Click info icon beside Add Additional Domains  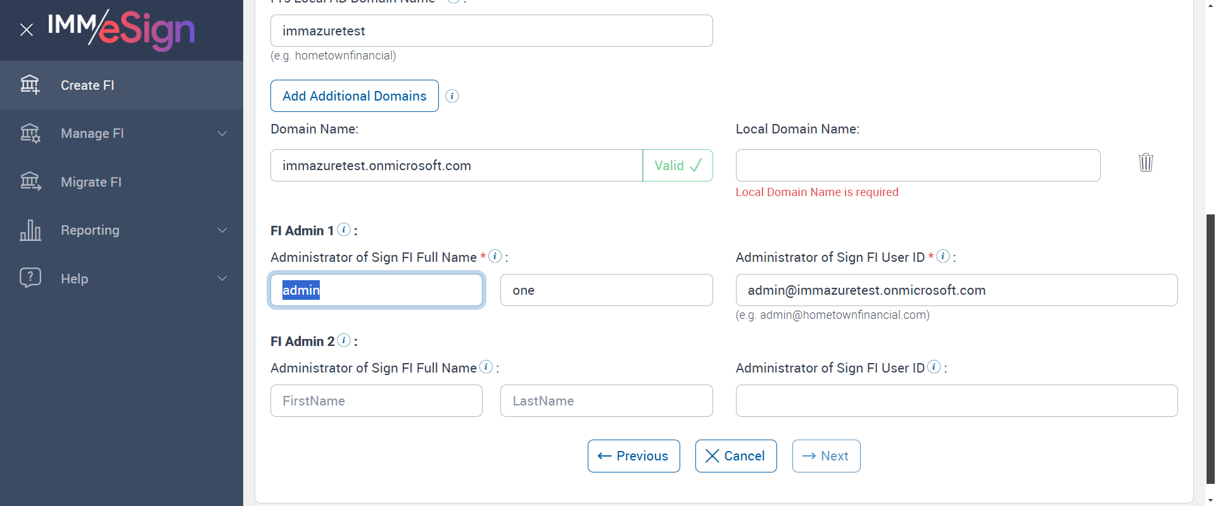[452, 96]
